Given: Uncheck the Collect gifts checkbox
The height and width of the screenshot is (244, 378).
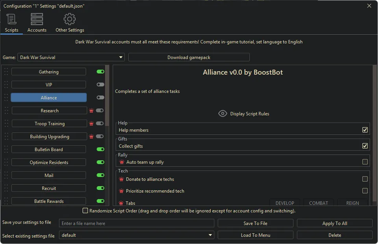Looking at the screenshot, I should [365, 146].
